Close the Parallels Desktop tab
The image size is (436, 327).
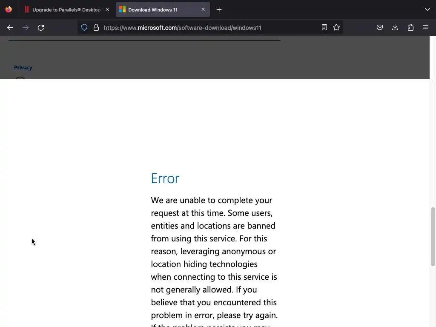tap(107, 9)
